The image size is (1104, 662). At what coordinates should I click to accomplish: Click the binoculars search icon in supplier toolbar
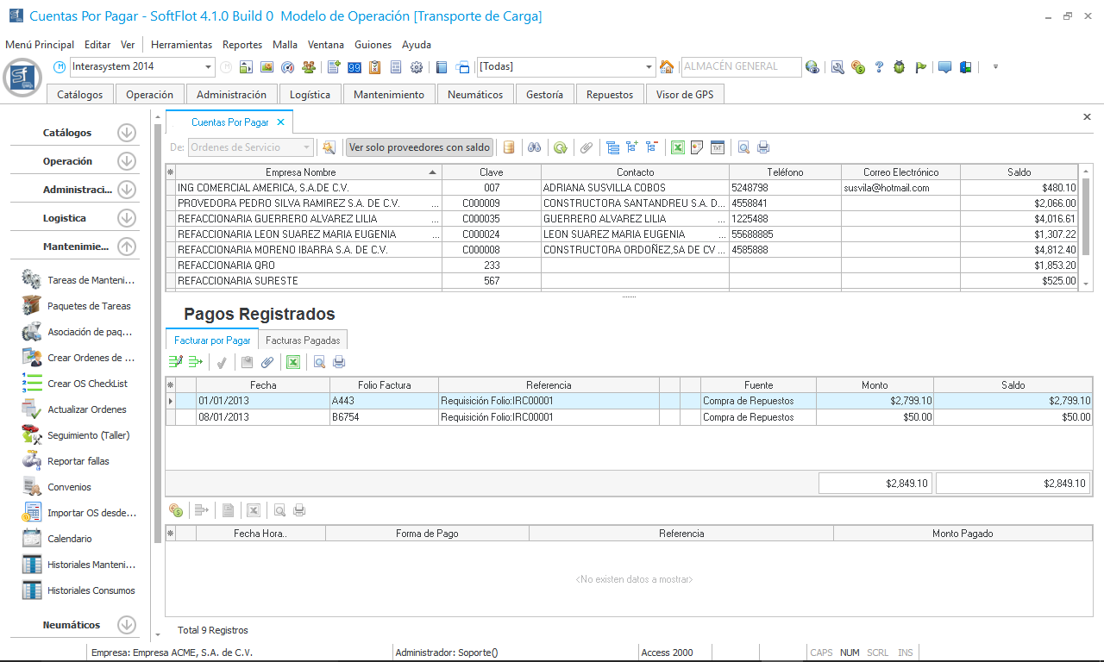coord(535,147)
